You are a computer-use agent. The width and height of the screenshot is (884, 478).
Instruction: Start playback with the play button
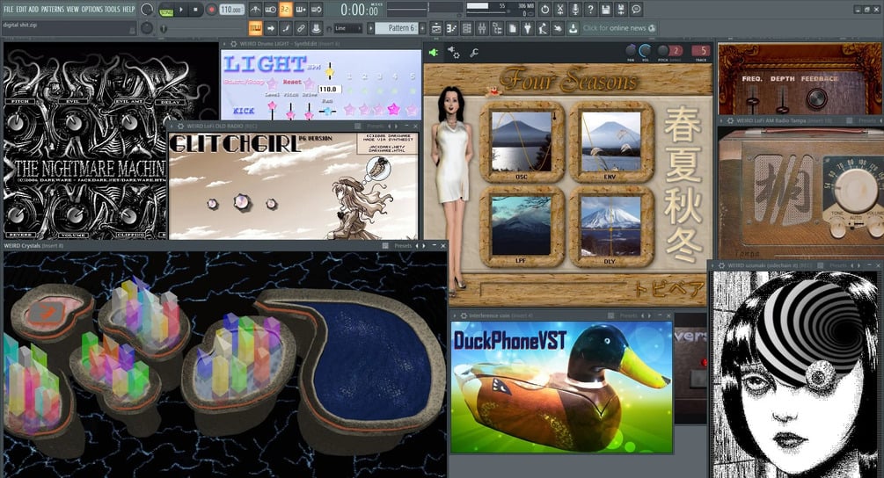coord(181,10)
